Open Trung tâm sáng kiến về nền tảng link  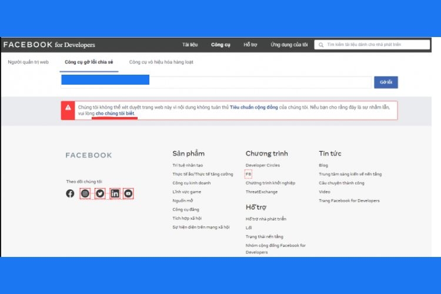coord(350,174)
